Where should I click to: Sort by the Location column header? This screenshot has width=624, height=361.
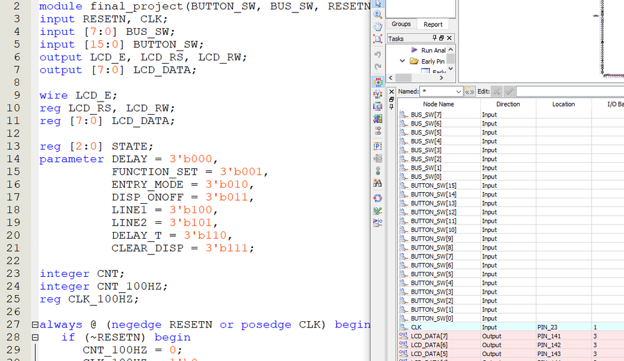click(563, 104)
